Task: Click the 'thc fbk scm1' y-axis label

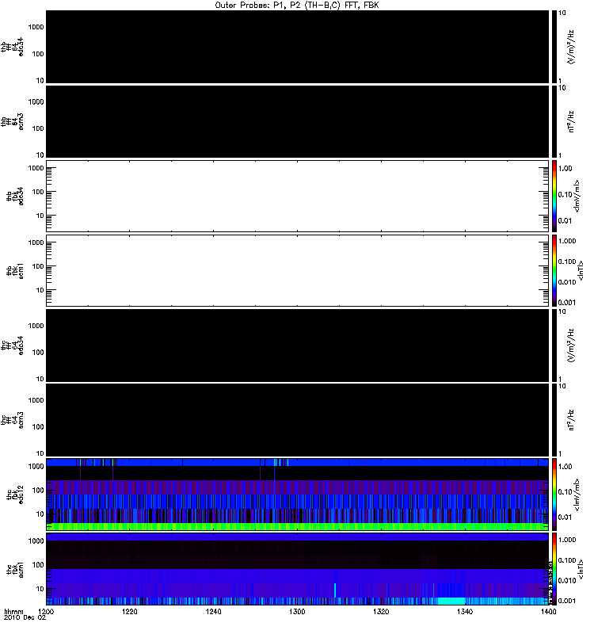Action: [x=15, y=569]
